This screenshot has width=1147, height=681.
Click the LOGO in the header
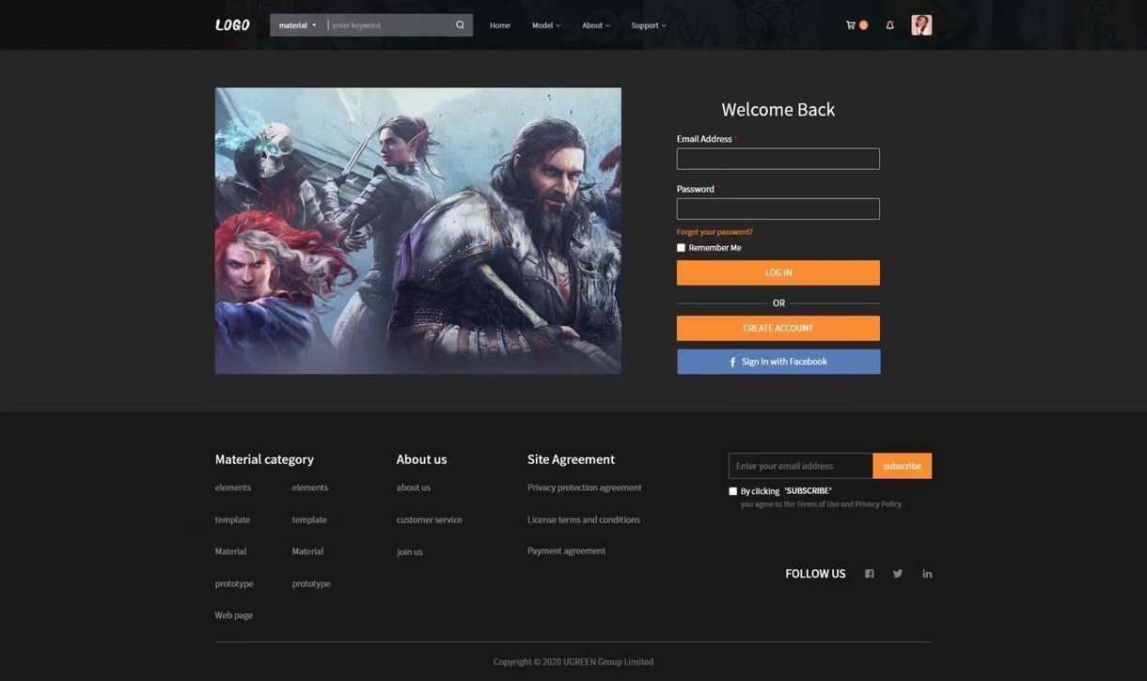point(232,25)
